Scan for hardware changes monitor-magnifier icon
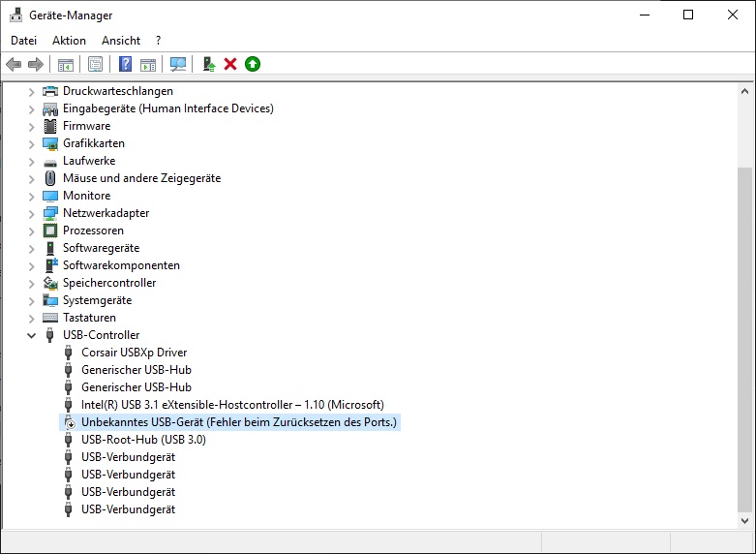This screenshot has height=554, width=756. (x=178, y=64)
